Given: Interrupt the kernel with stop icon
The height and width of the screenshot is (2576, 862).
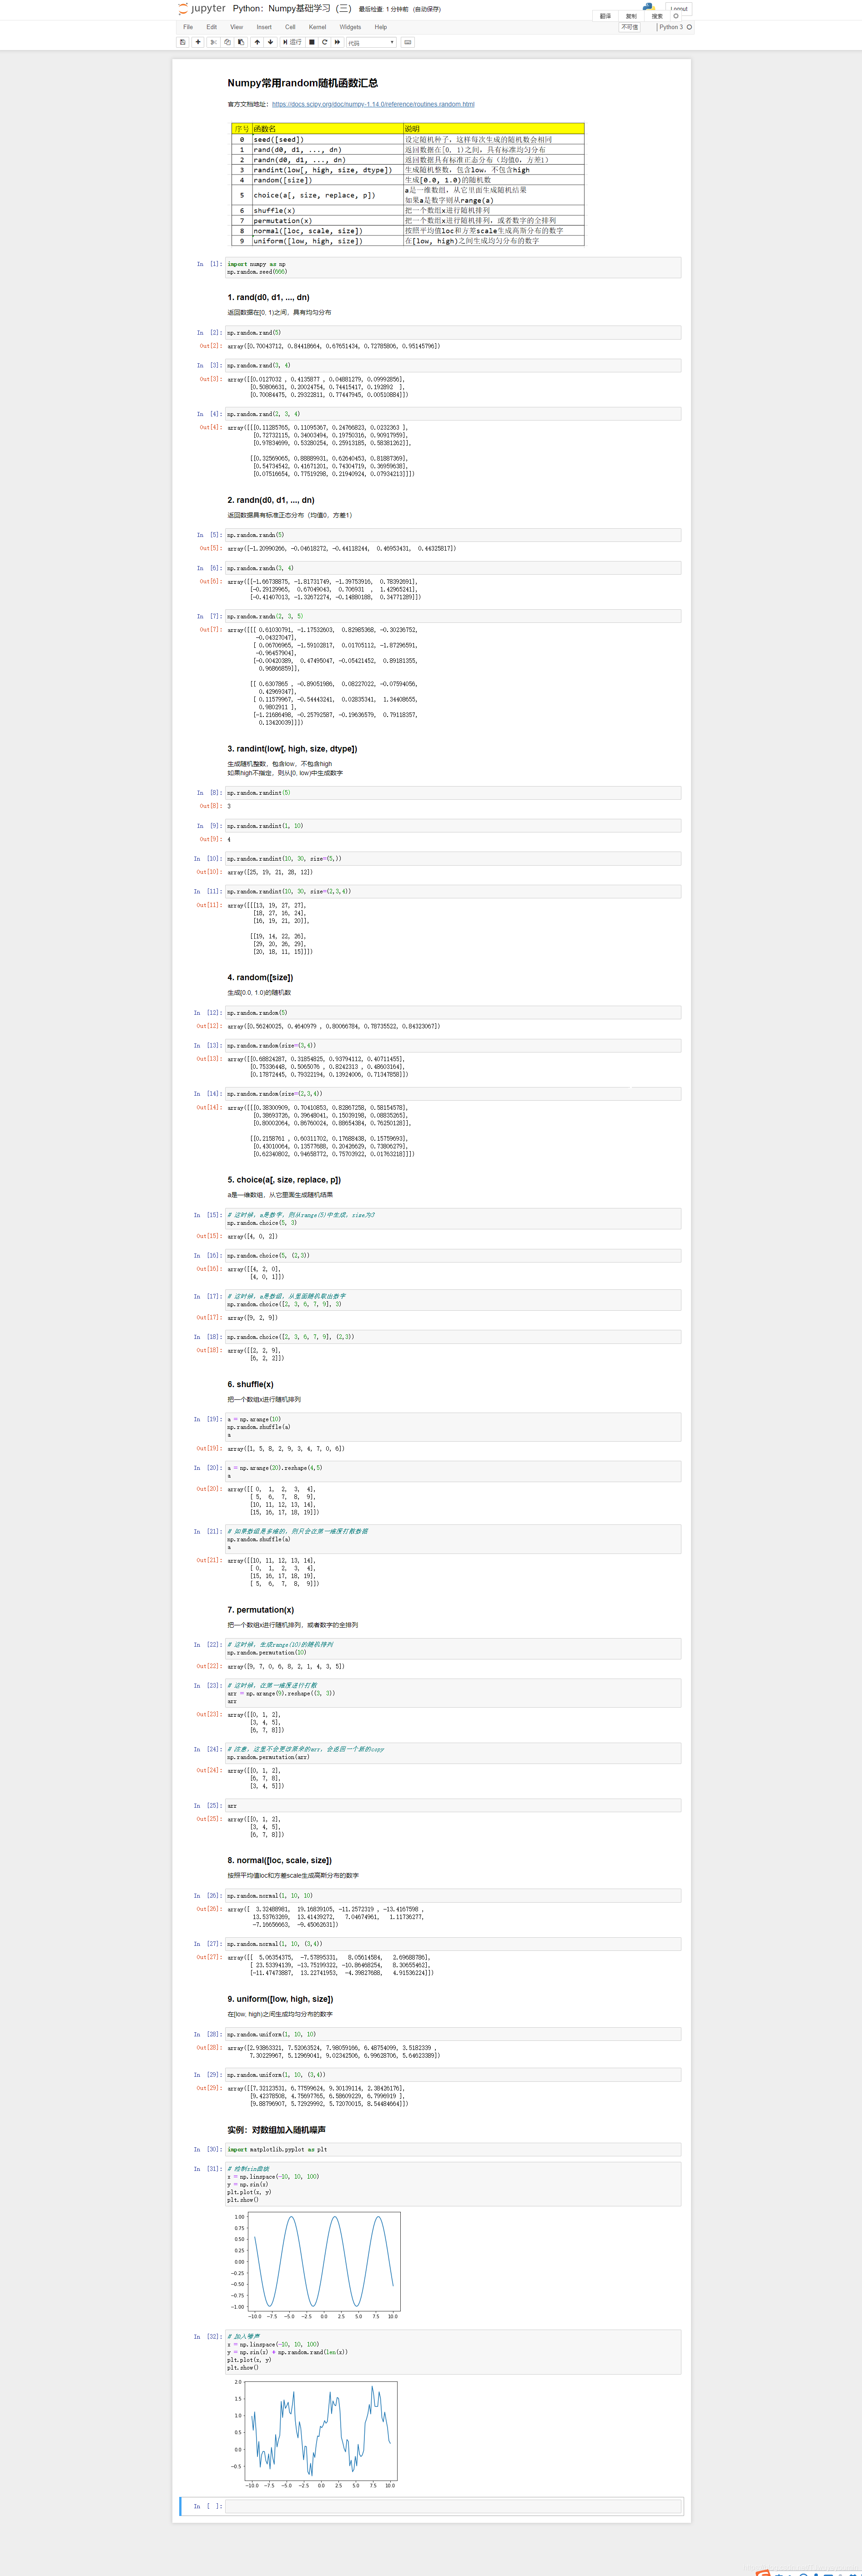Looking at the screenshot, I should (312, 42).
